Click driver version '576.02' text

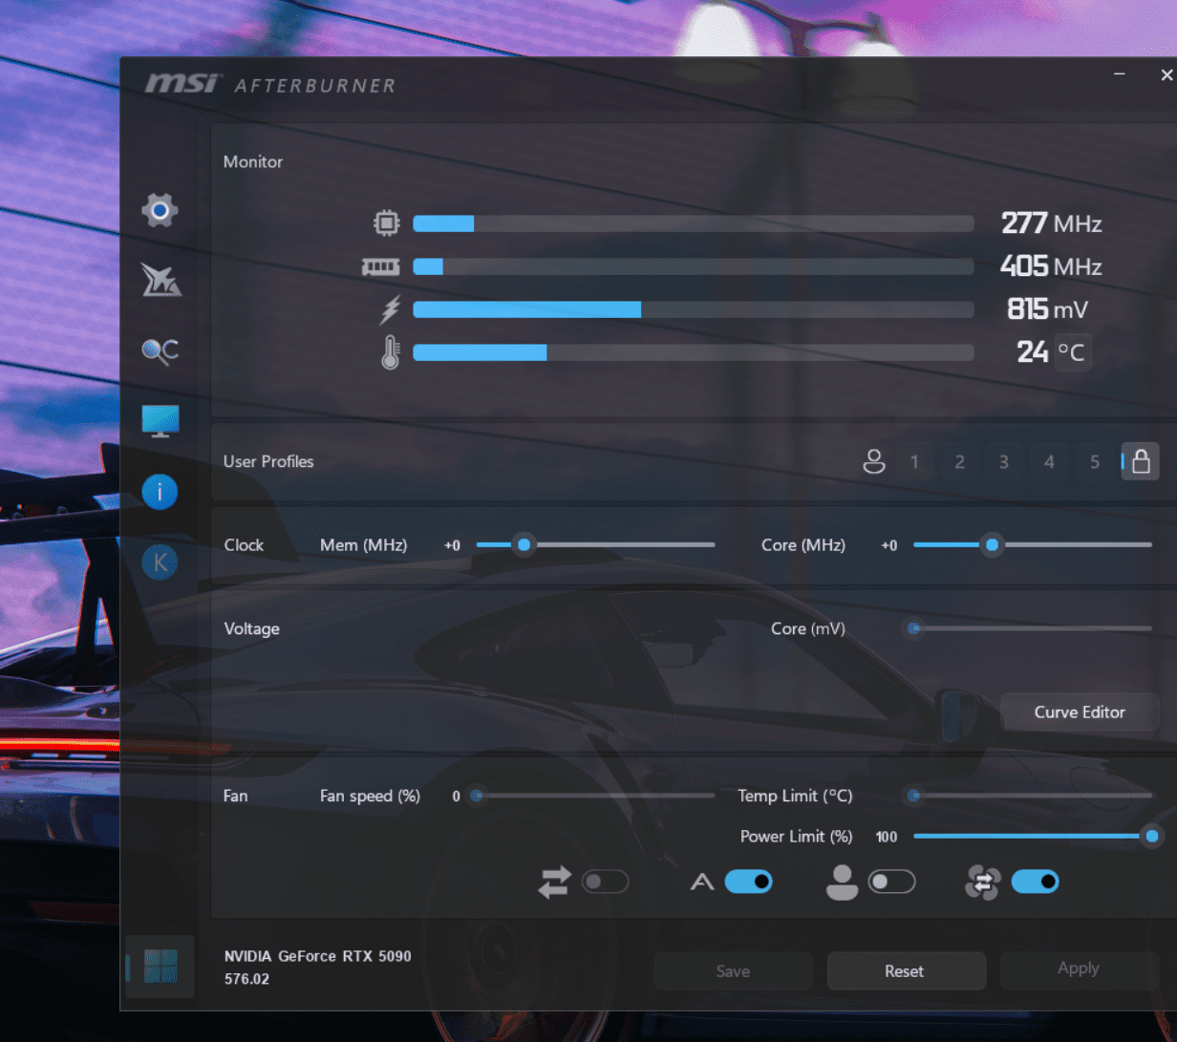pyautogui.click(x=246, y=979)
